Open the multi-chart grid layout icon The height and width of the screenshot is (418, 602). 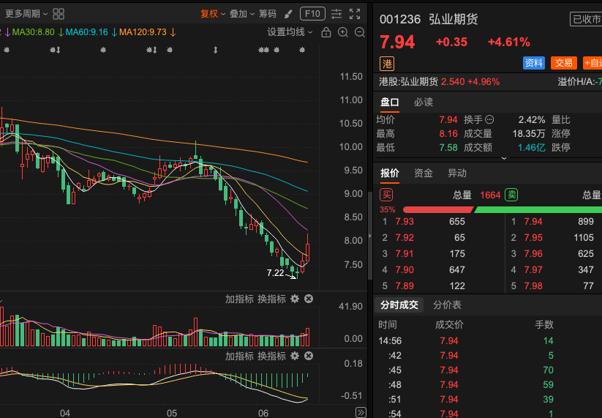59,14
